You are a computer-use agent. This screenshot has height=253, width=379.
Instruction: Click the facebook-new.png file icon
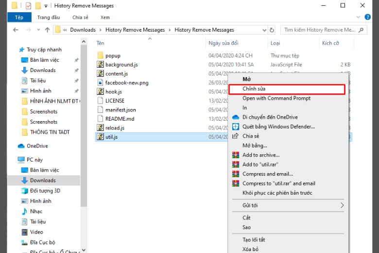[101, 83]
